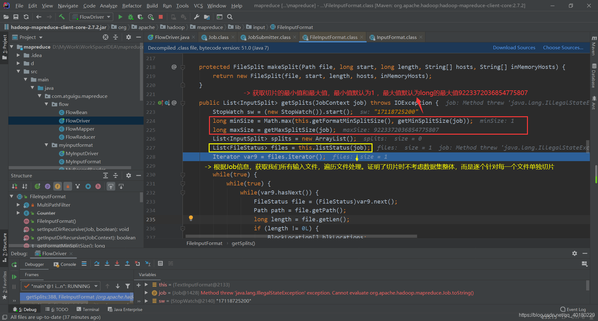This screenshot has width=598, height=321.
Task: Toggle Autoscroll to Source in Structure
Action: click(x=111, y=186)
